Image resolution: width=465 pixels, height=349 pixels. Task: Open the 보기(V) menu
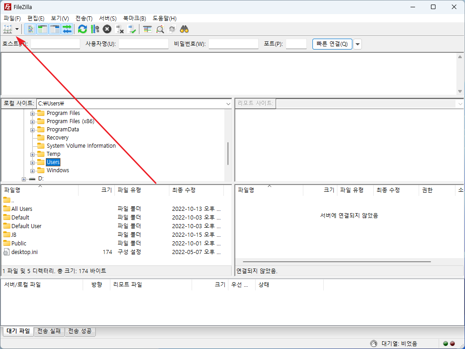click(59, 18)
